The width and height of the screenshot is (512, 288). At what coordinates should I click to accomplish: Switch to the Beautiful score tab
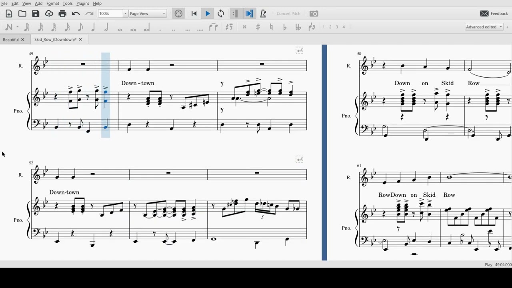coord(11,40)
